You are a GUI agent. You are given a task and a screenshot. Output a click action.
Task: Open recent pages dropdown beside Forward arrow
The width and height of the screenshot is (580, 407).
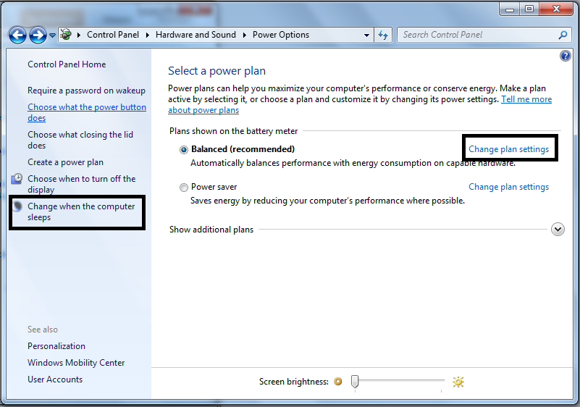[53, 35]
